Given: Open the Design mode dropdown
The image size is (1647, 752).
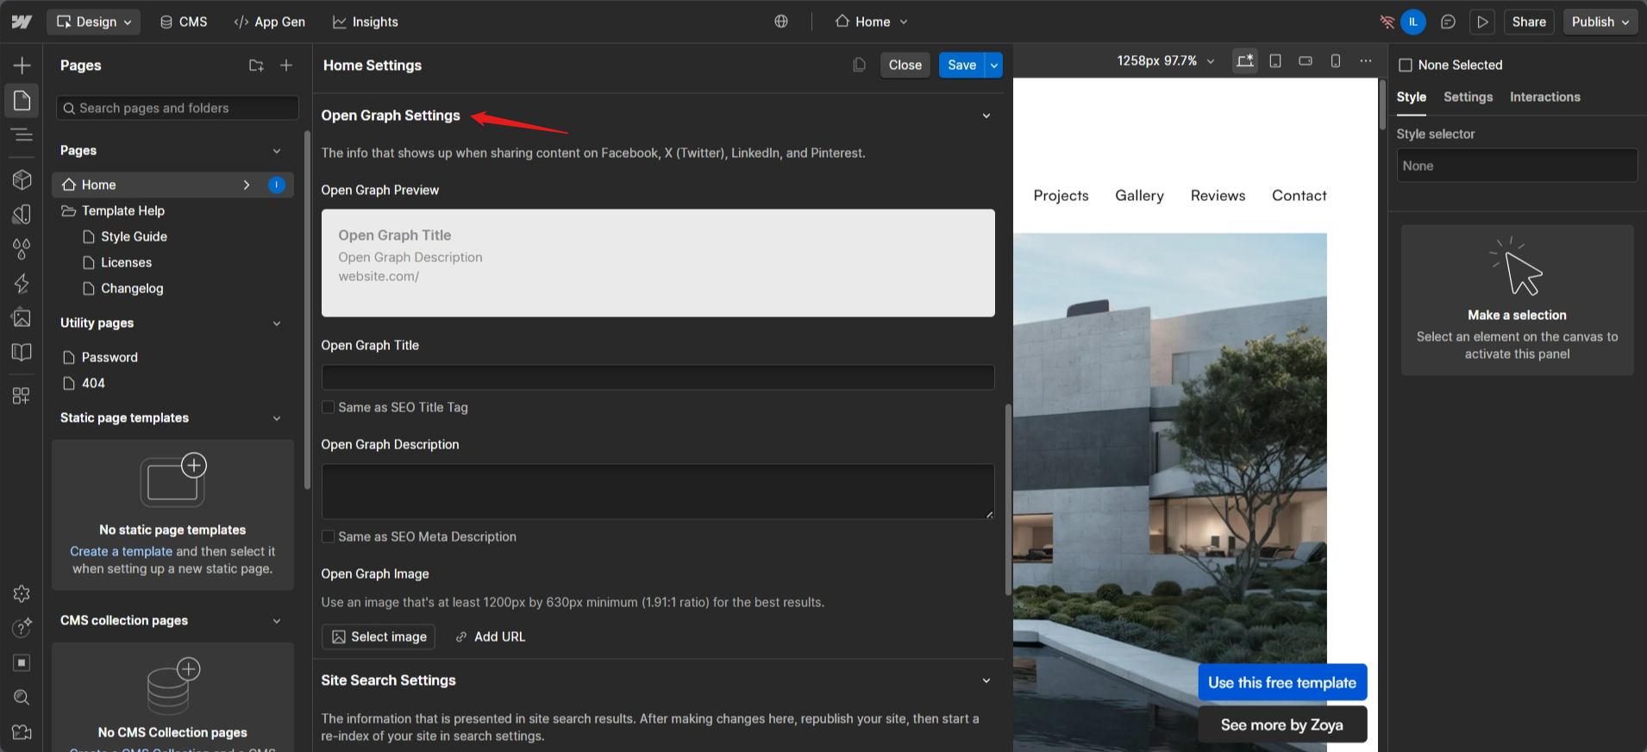Looking at the screenshot, I should (94, 22).
